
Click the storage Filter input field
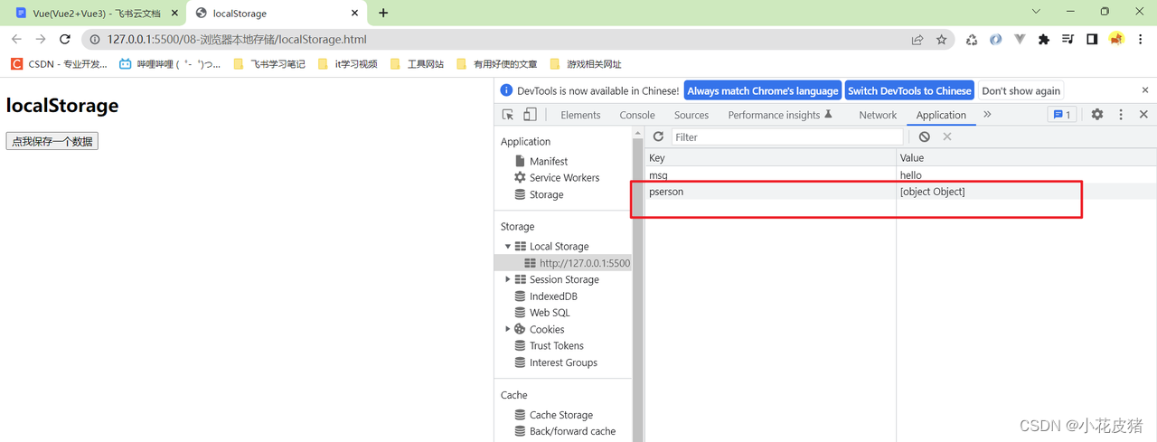pyautogui.click(x=786, y=136)
